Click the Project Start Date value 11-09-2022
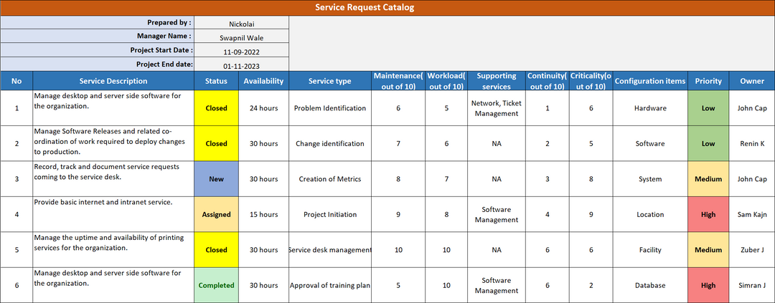 [x=241, y=51]
